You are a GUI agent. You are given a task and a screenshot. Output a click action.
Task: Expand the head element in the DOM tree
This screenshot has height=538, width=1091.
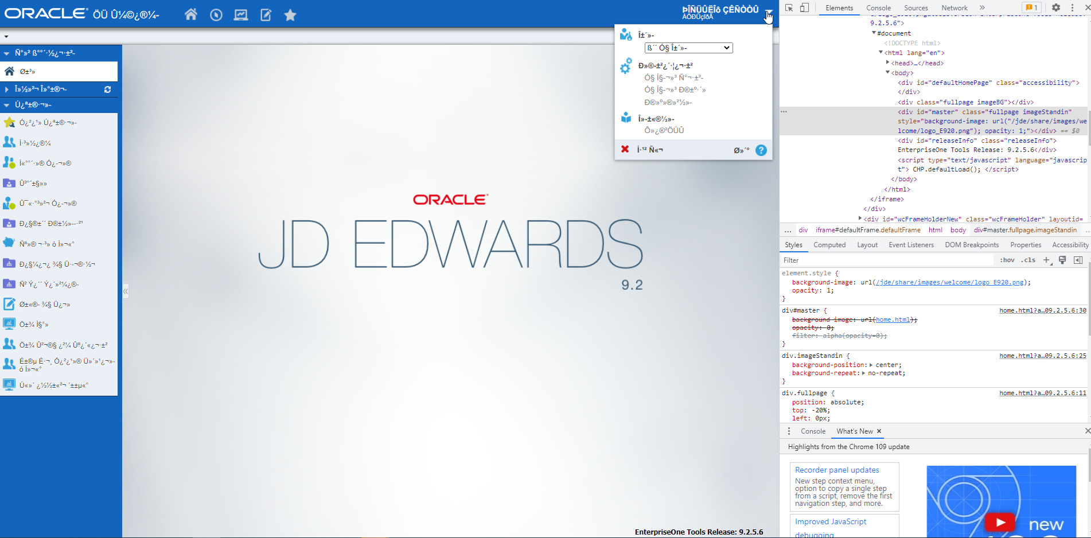coord(888,63)
